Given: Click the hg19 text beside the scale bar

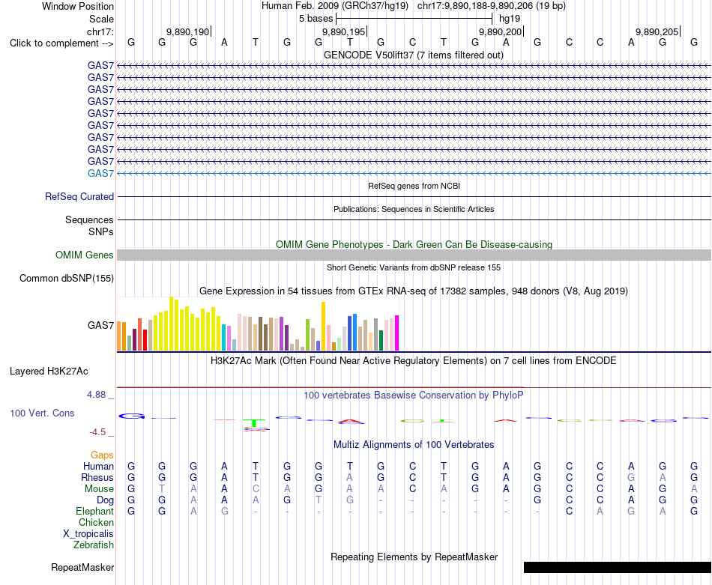Looking at the screenshot, I should pos(510,19).
